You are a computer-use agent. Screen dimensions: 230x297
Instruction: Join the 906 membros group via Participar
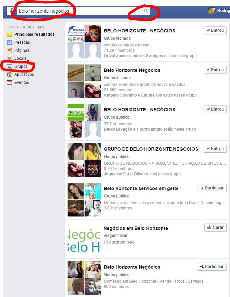point(212,267)
